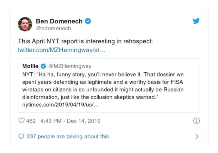Expand conversation with the right chevron

click(197, 136)
